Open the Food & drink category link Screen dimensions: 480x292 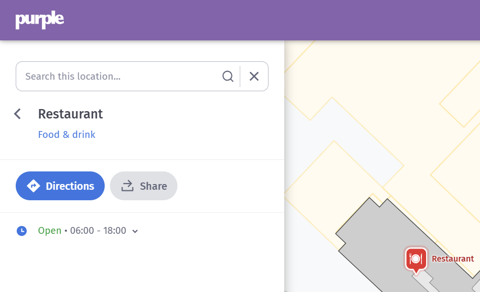(66, 135)
